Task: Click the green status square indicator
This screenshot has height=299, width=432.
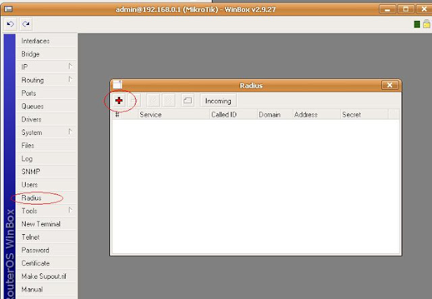Action: click(x=417, y=24)
